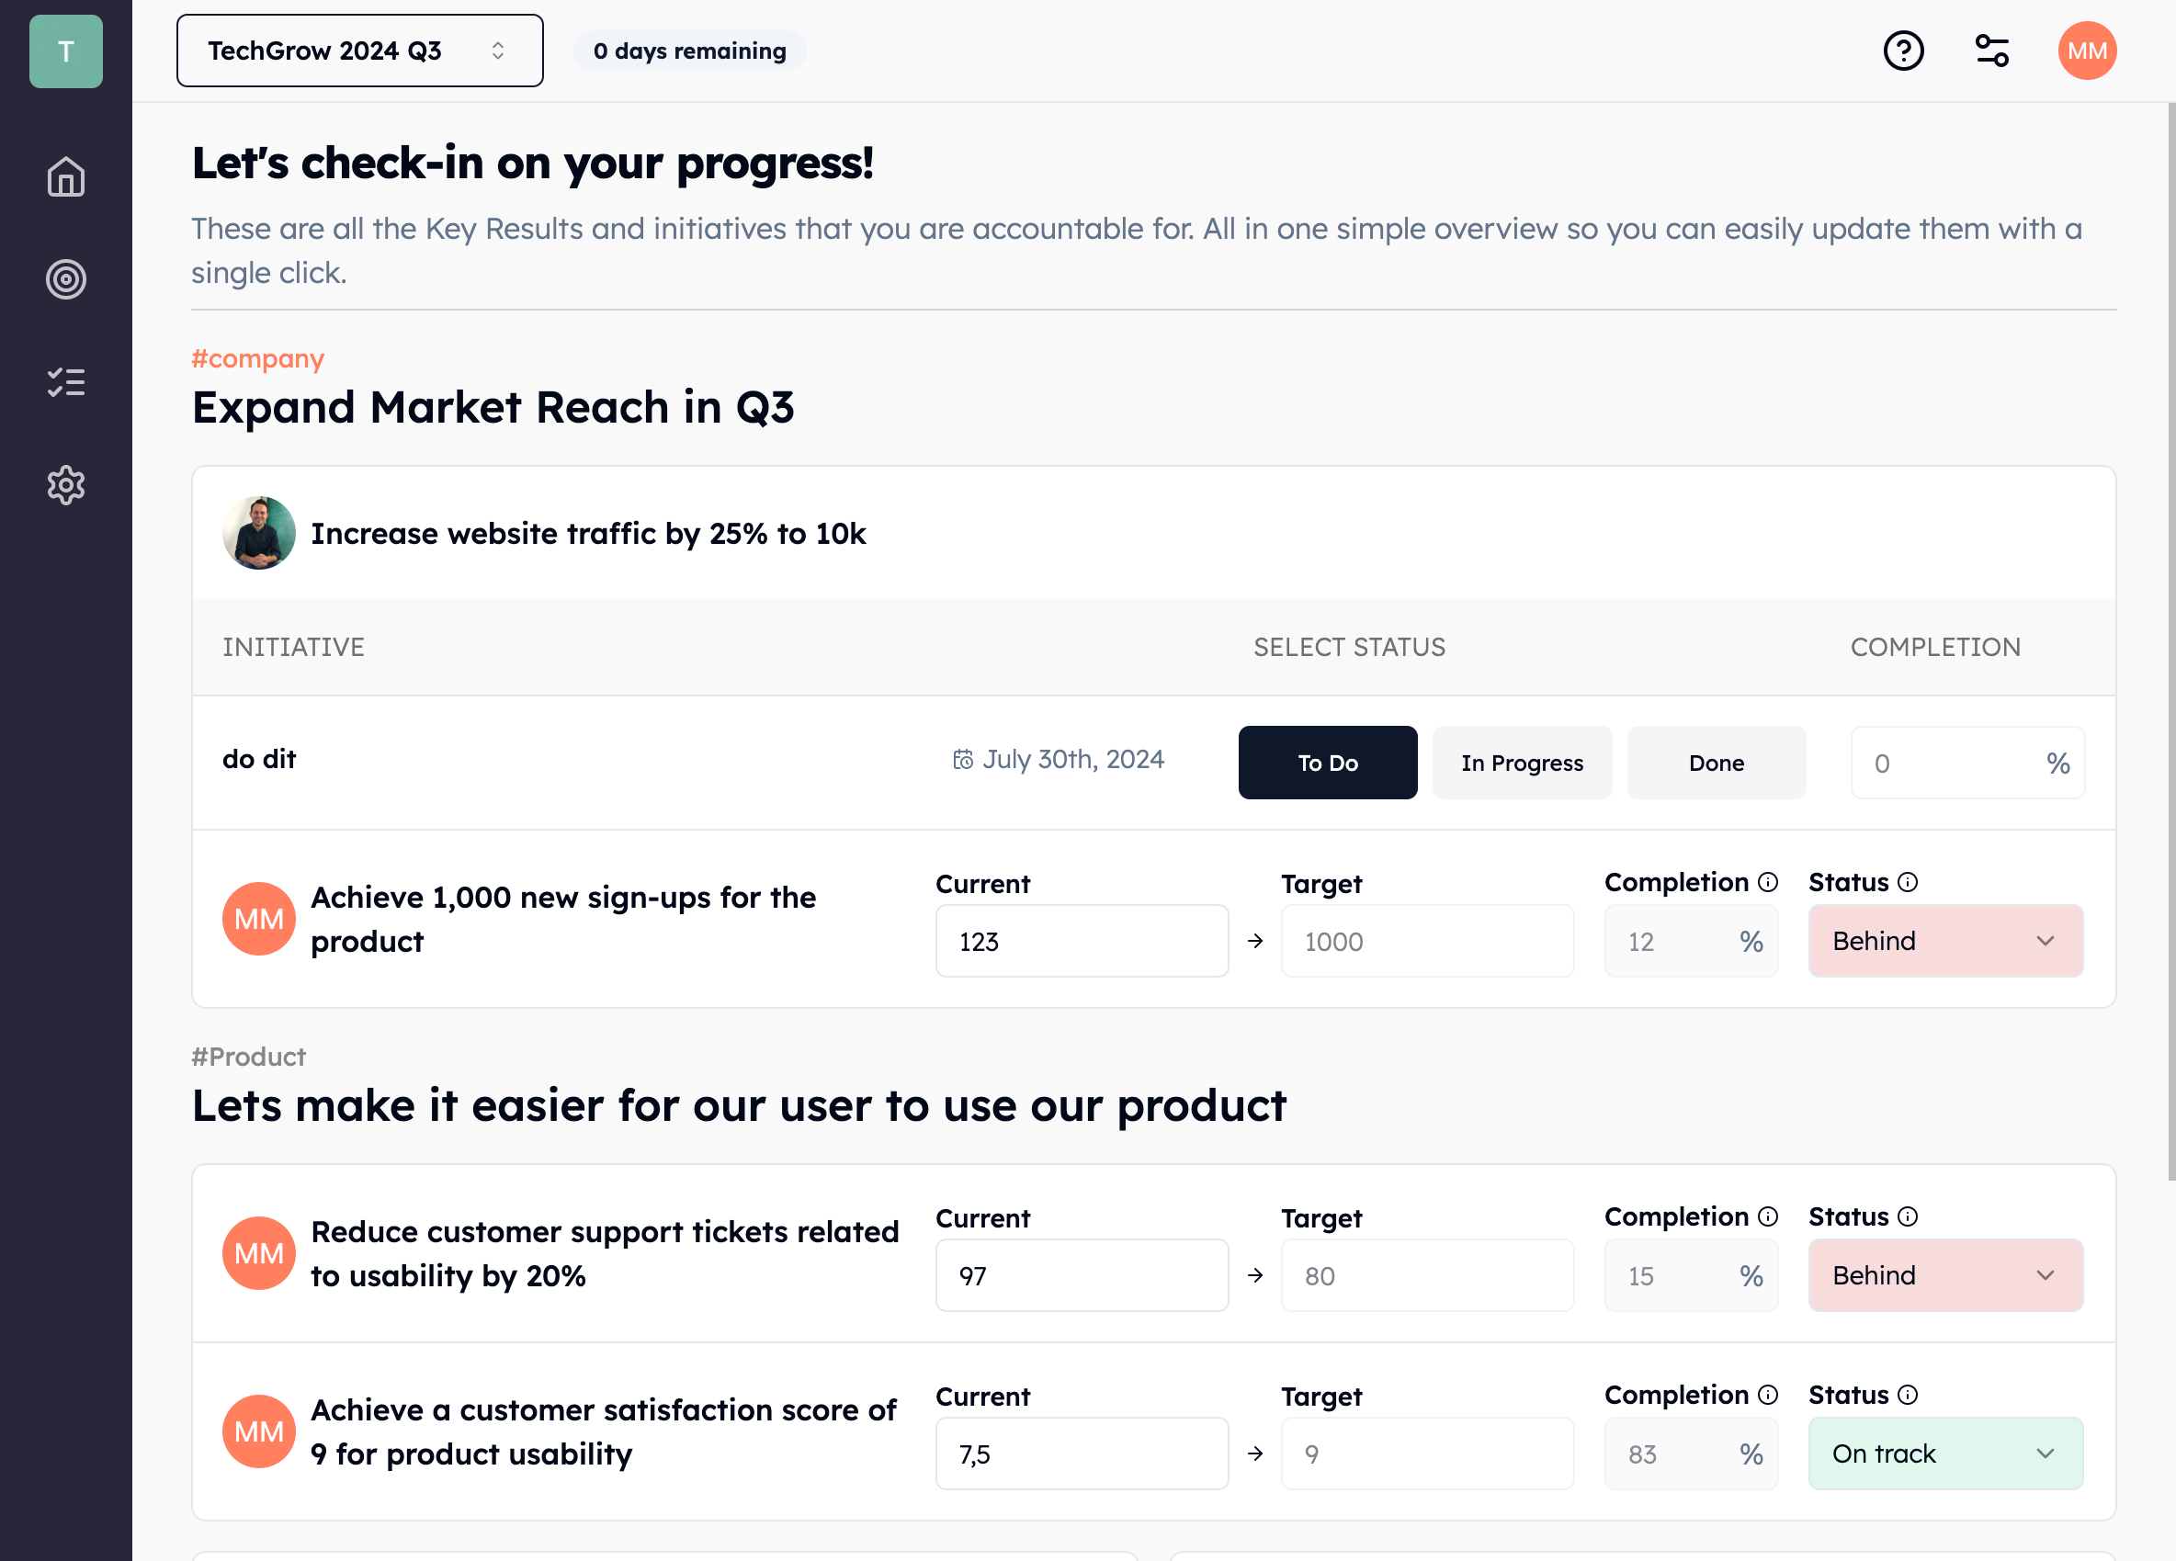Open the Objectives target icon in sidebar
The height and width of the screenshot is (1561, 2176).
65,279
